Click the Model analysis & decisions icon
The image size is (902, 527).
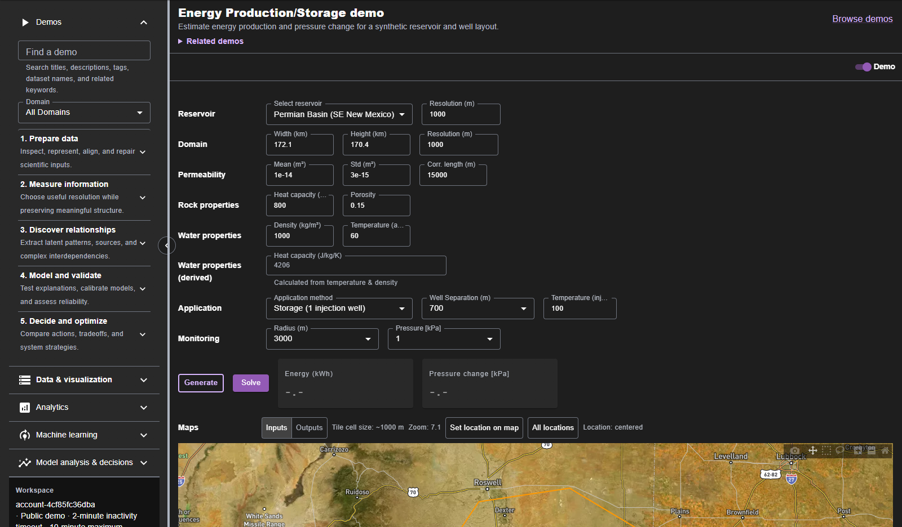click(x=25, y=463)
